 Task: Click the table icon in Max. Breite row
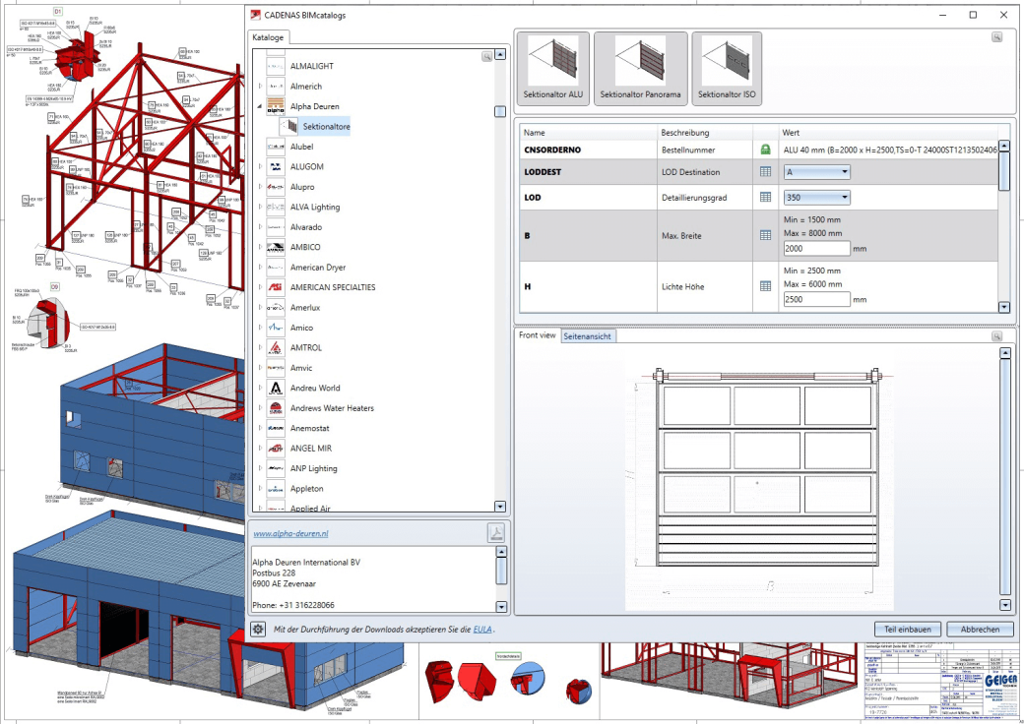click(765, 235)
